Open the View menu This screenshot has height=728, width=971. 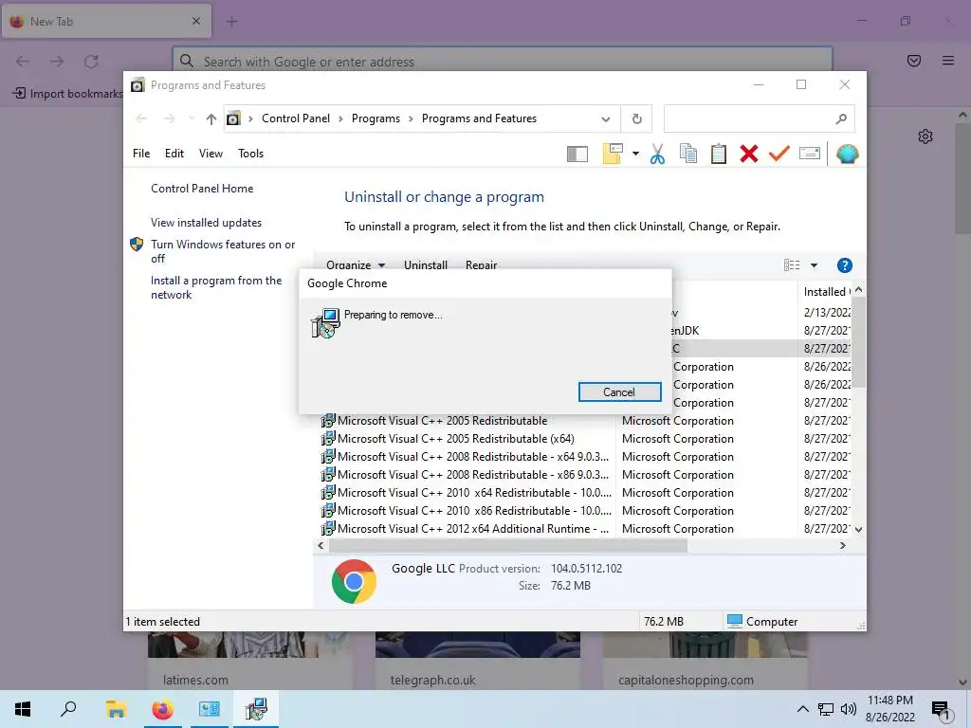pyautogui.click(x=211, y=154)
